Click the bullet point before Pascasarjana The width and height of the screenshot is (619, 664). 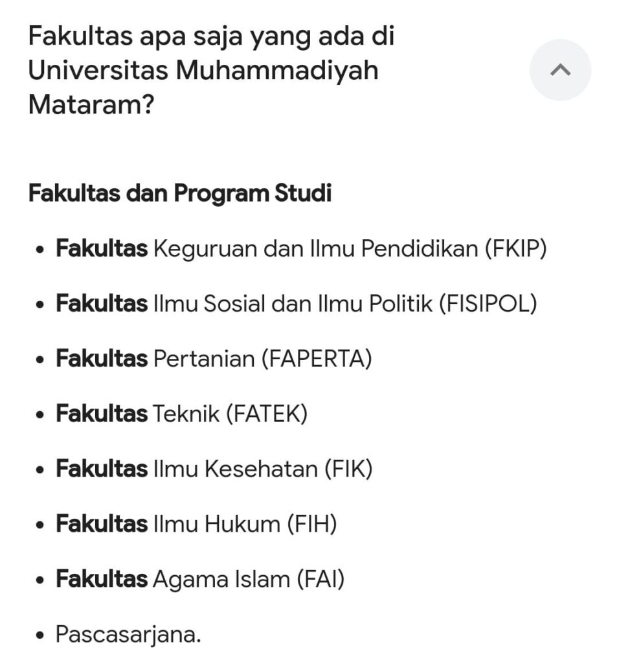pyautogui.click(x=41, y=635)
